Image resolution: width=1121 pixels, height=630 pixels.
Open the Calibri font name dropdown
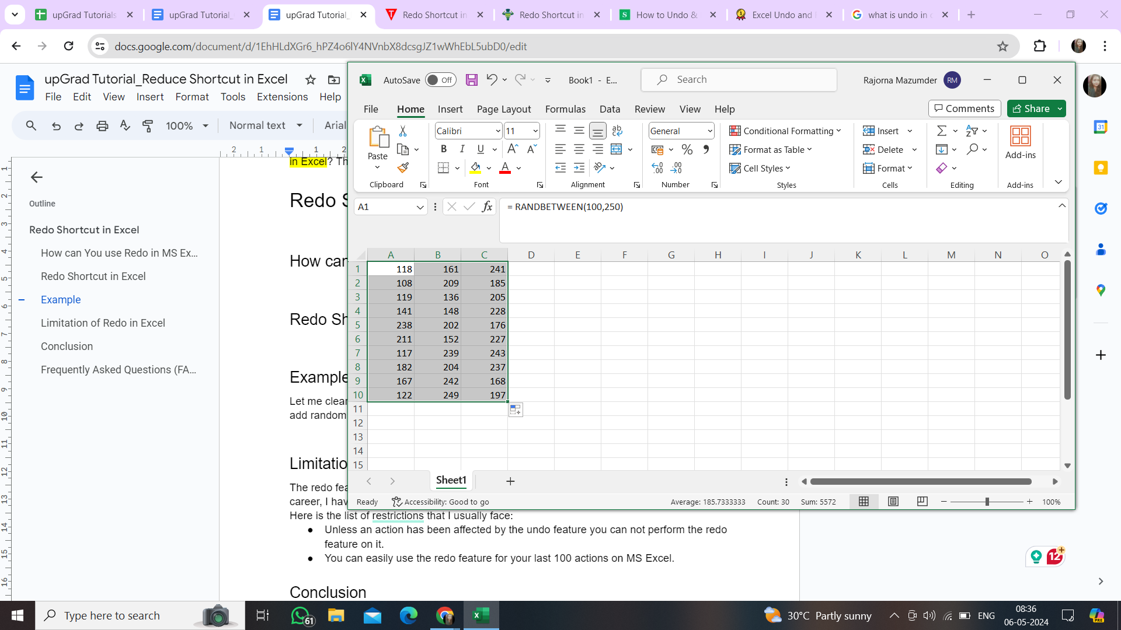pos(497,131)
